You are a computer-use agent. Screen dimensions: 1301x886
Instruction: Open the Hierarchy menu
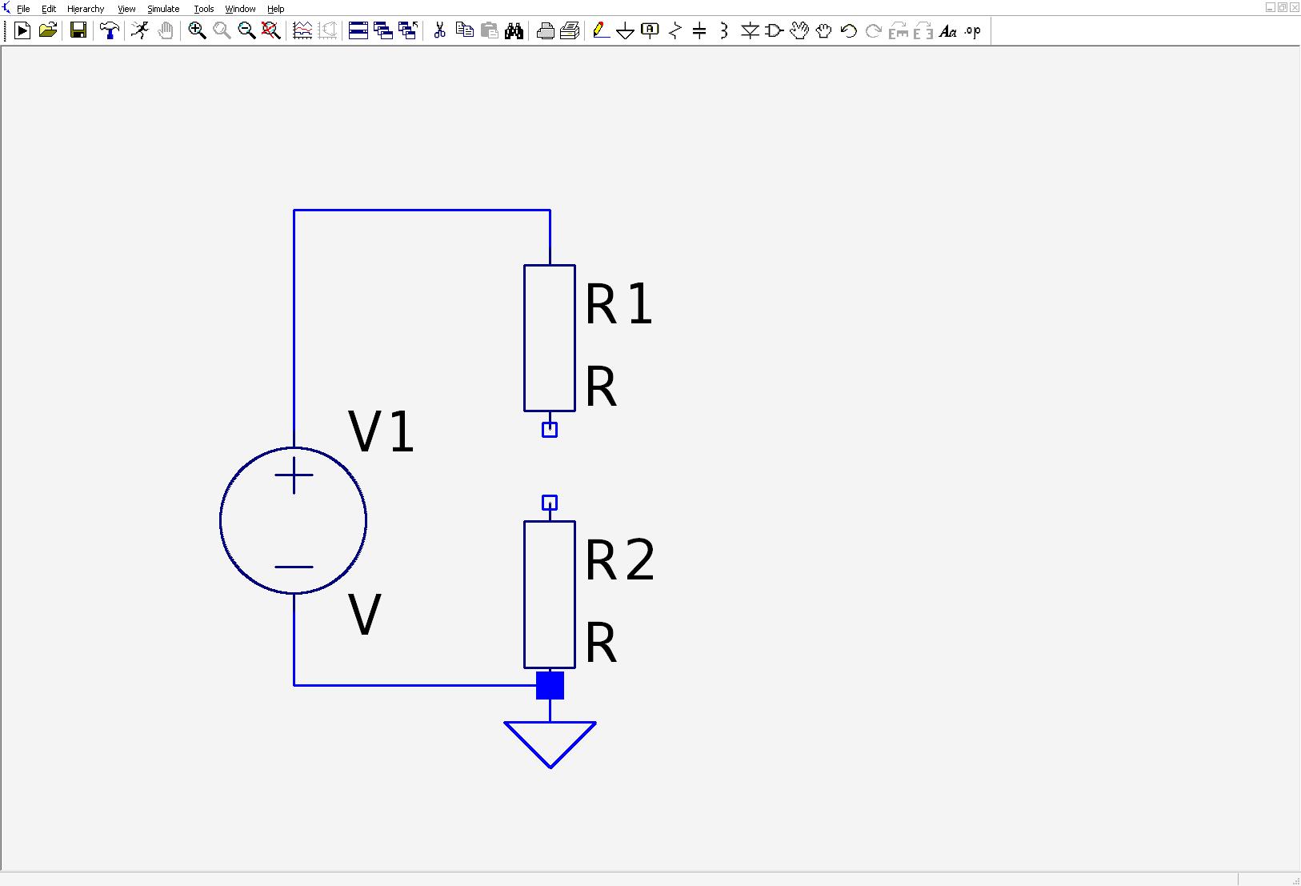pos(86,9)
